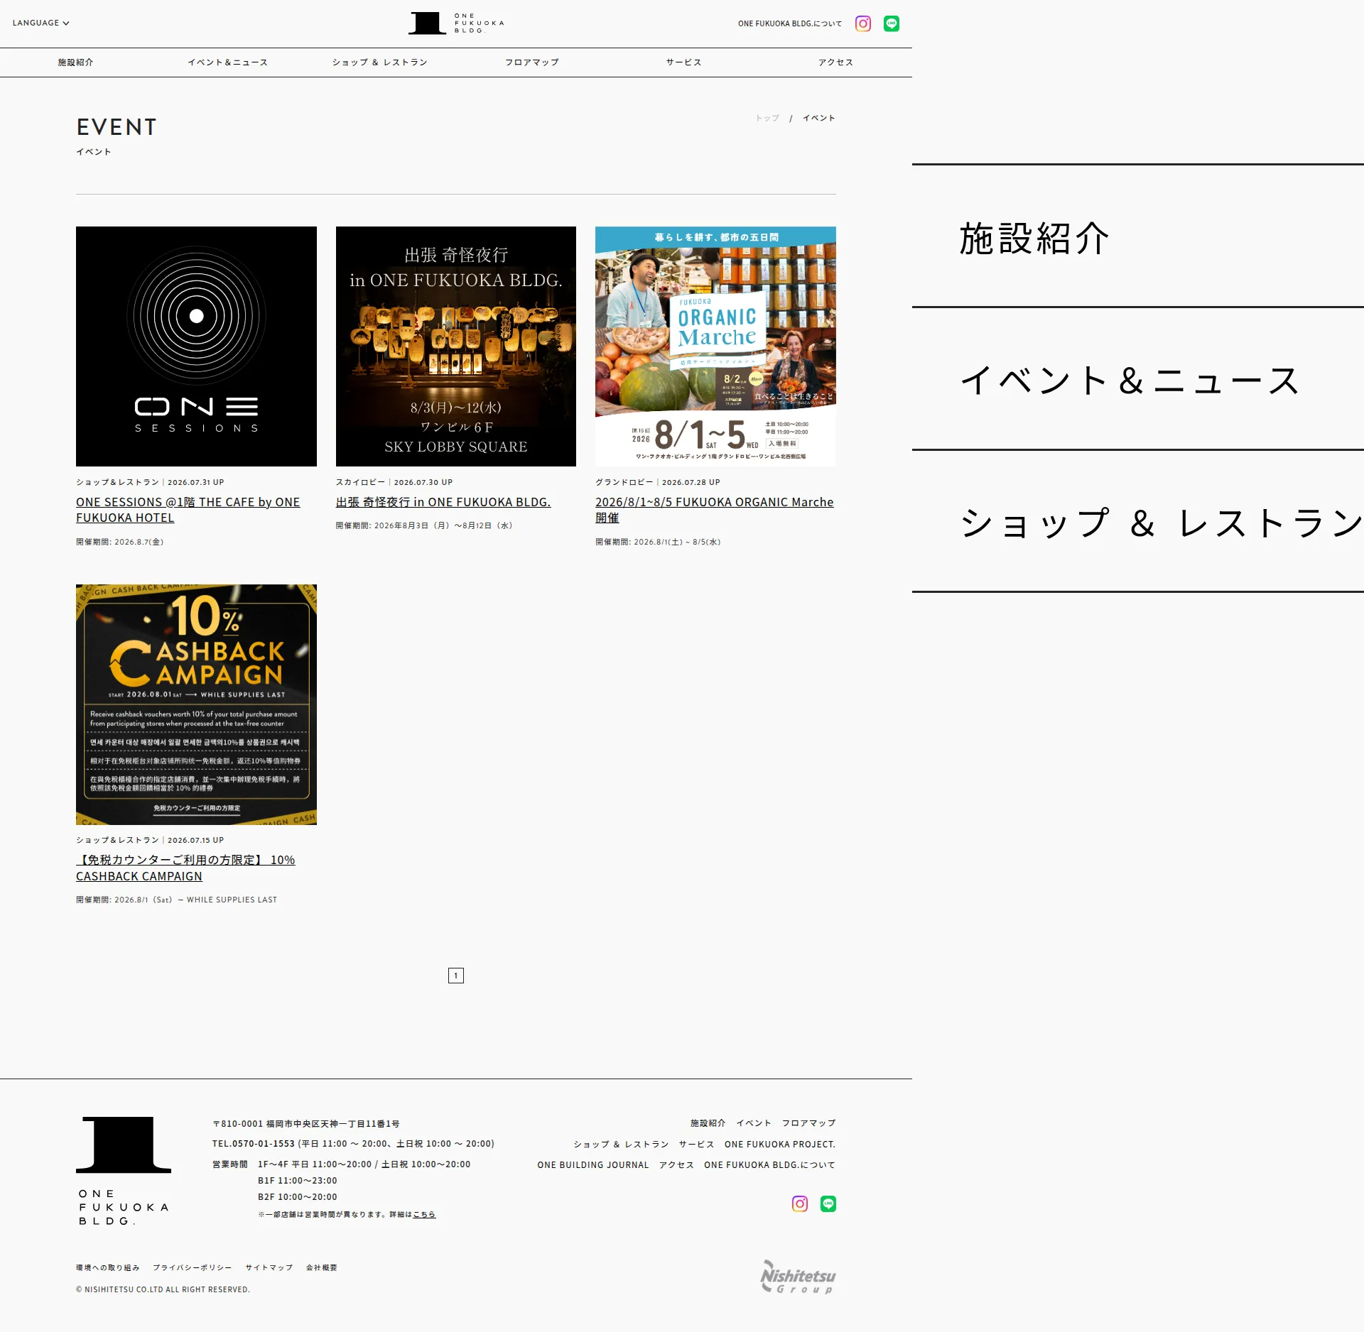The image size is (1364, 1332).
Task: Open the プライバシーポリシー footer link
Action: click(x=193, y=1268)
